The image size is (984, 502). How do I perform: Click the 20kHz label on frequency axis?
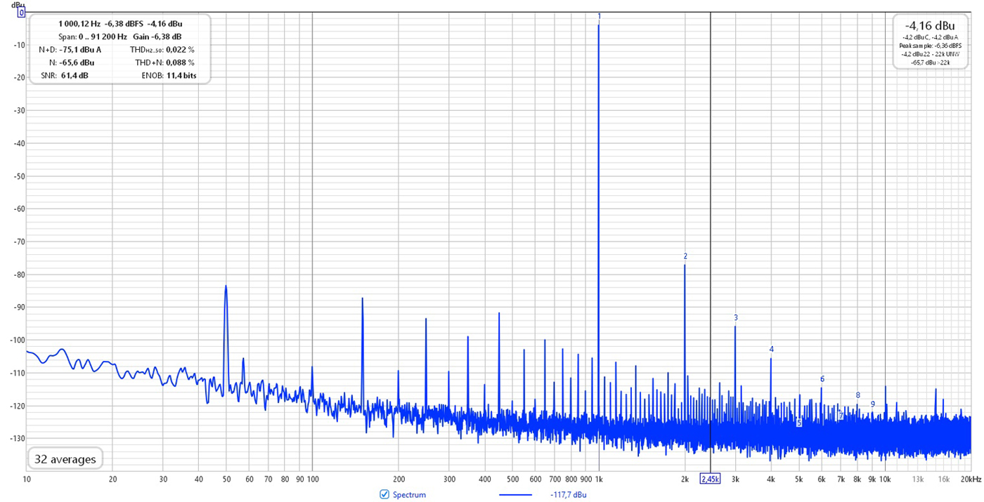pos(970,479)
